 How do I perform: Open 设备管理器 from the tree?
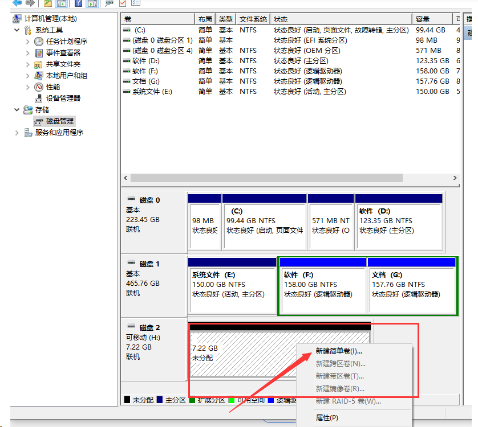[63, 98]
